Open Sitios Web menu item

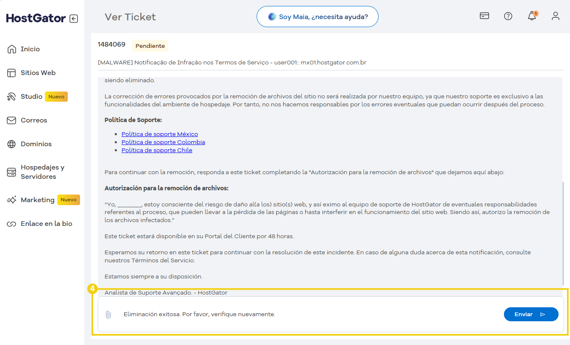[x=38, y=73]
